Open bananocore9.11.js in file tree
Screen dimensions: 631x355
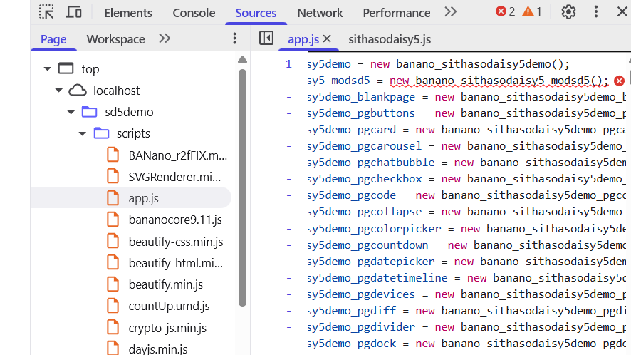pos(175,220)
